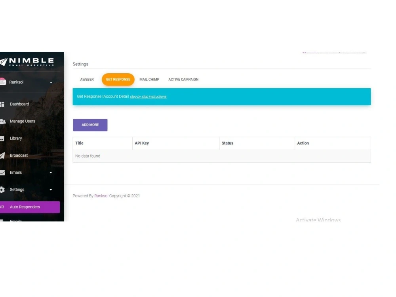Click the Broadcast paper plane icon
Image resolution: width=396 pixels, height=297 pixels.
tap(2, 155)
